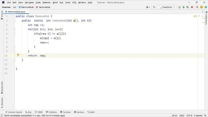This screenshot has height=117, width=208.
Task: Collapse the for loop fold marker
Action: click(x=15, y=30)
